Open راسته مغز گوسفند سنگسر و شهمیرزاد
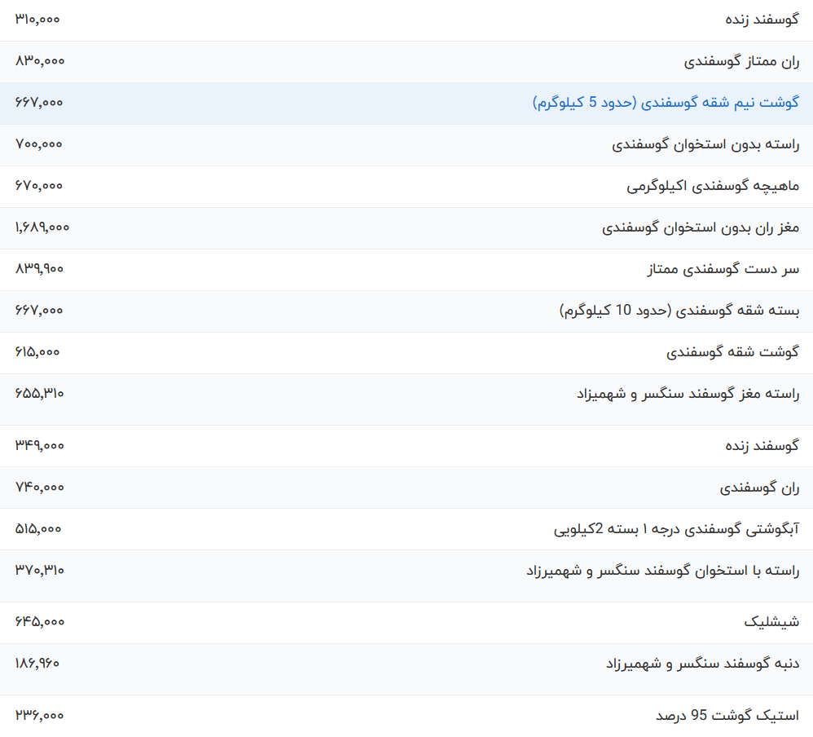This screenshot has width=813, height=737. (x=687, y=394)
